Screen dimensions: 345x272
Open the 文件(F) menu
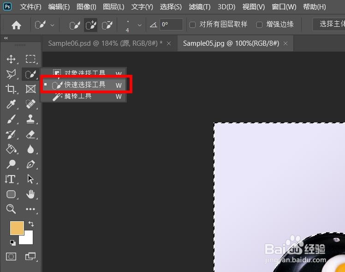point(30,7)
